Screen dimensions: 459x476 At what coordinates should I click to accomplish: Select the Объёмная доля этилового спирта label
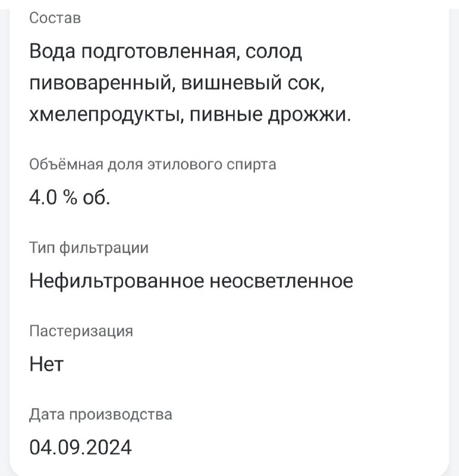point(153,165)
